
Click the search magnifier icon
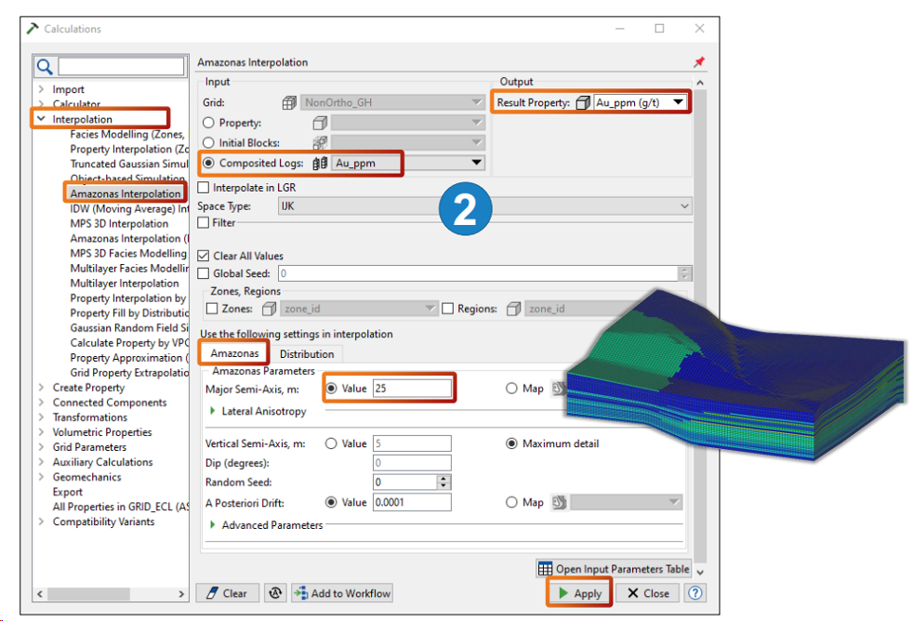[45, 67]
